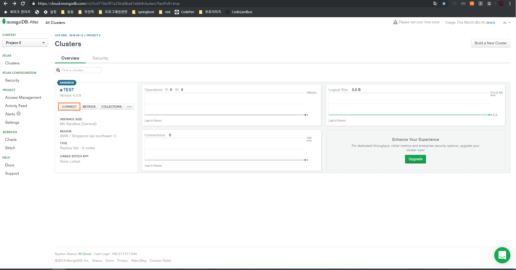Screen dimensions: 516x270
Task: Click the CONNECT button
Action: coord(69,107)
